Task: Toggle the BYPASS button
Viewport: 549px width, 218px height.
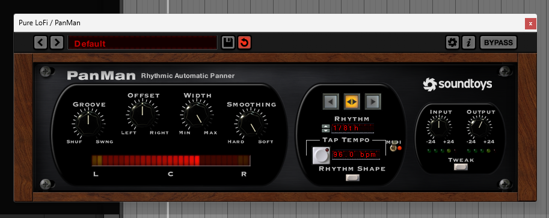Action: coord(498,43)
